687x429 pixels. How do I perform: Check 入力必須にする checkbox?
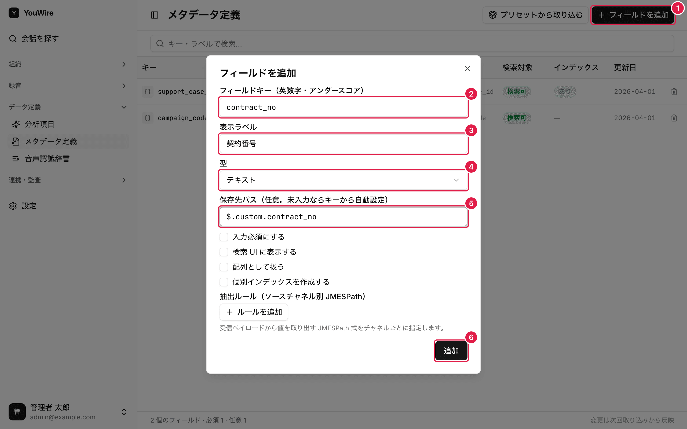224,237
